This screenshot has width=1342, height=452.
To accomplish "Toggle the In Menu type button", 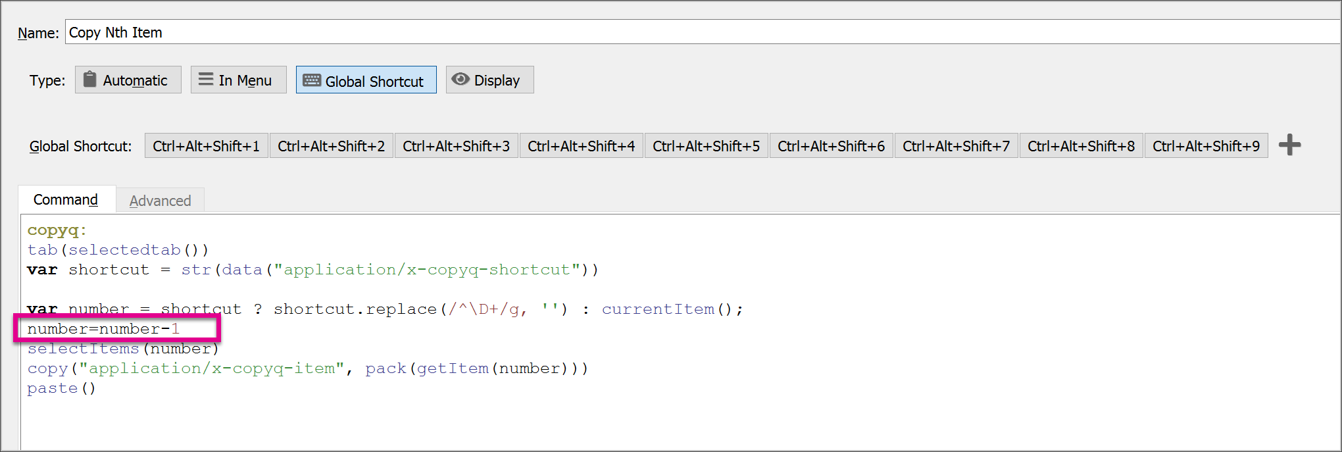I will tap(238, 80).
